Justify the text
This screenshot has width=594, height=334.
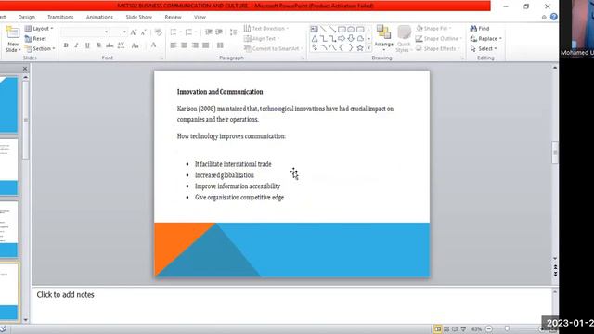pos(206,45)
